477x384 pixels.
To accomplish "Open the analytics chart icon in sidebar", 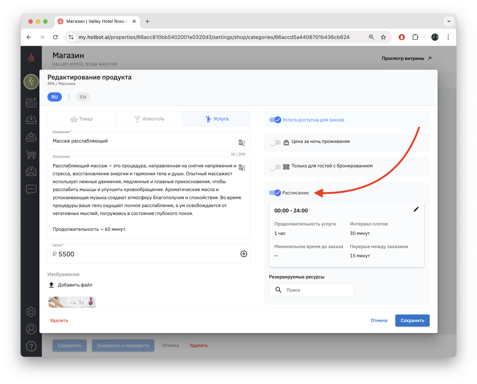I will coord(31,102).
